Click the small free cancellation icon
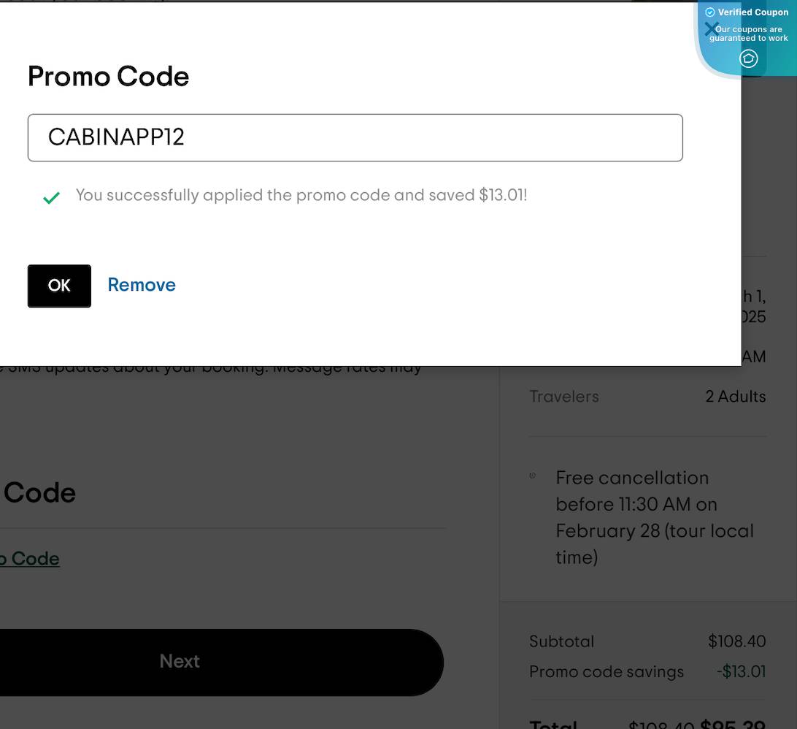The image size is (797, 729). tap(533, 476)
